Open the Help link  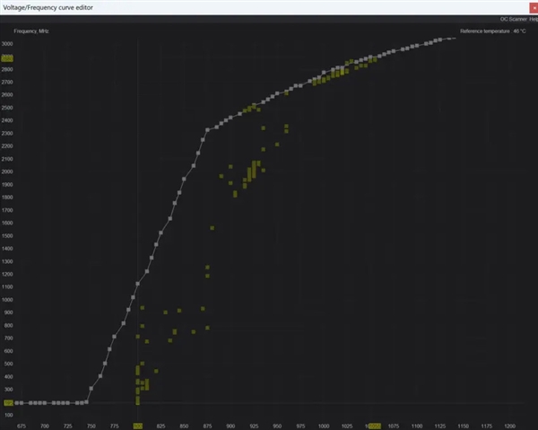point(534,19)
